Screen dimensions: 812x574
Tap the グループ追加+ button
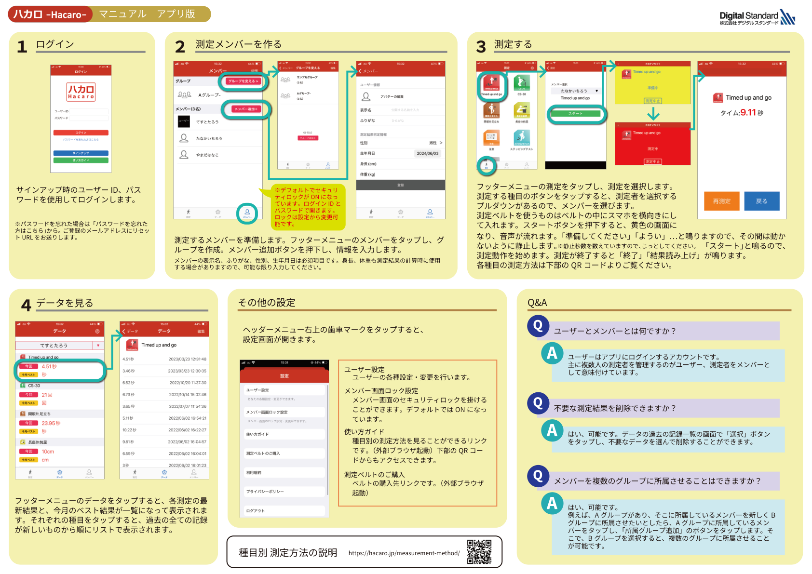(308, 138)
